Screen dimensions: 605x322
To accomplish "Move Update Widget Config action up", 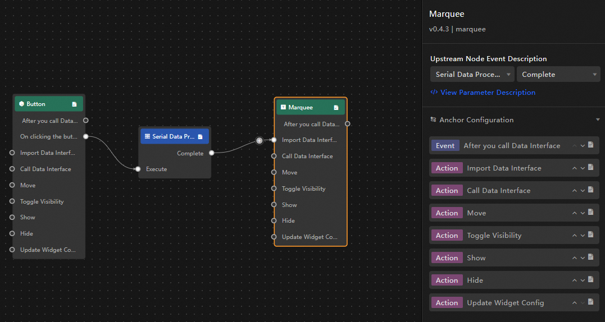I will [575, 303].
